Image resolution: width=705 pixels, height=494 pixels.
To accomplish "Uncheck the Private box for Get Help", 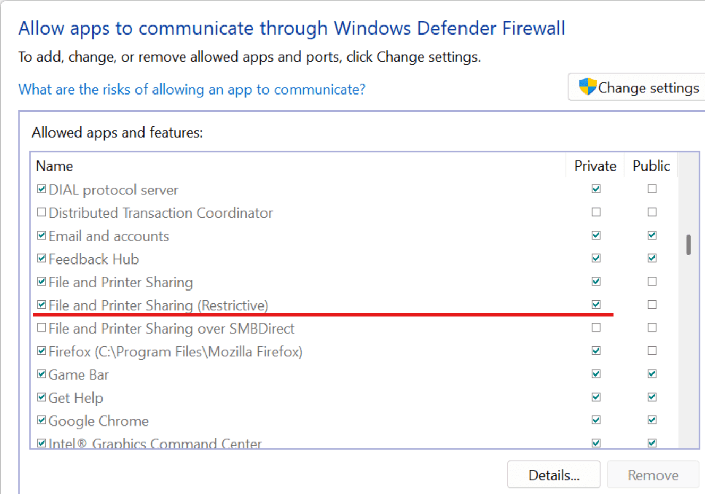I will click(596, 397).
